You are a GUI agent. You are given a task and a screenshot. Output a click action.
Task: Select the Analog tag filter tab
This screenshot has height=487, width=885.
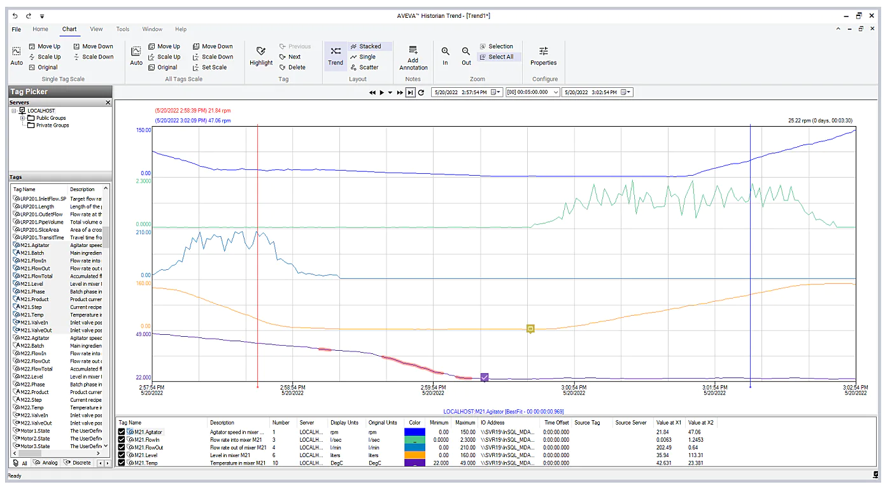[x=46, y=463]
